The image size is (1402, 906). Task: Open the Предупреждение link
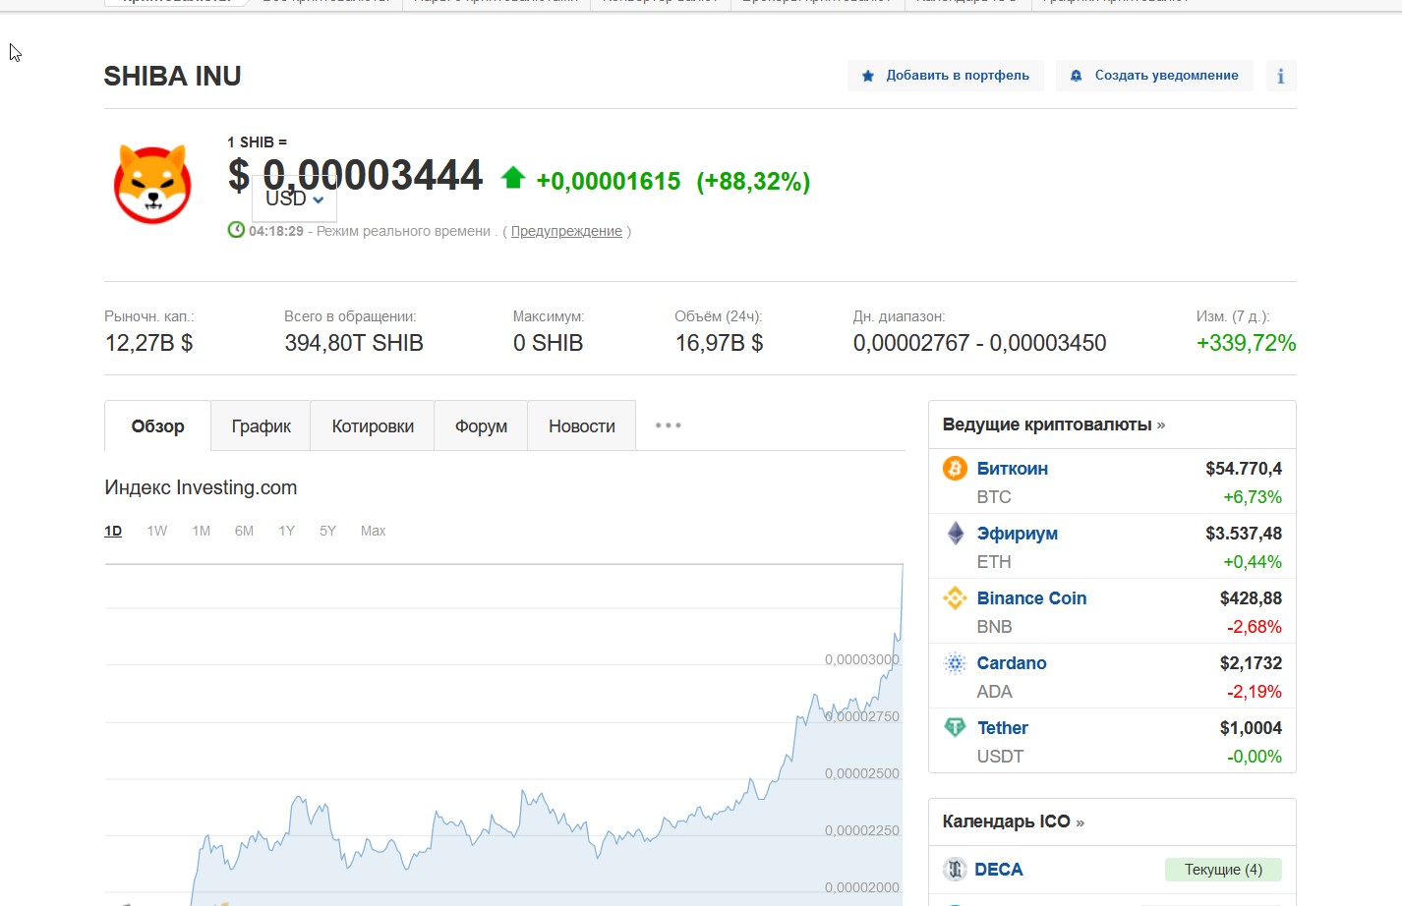click(566, 231)
